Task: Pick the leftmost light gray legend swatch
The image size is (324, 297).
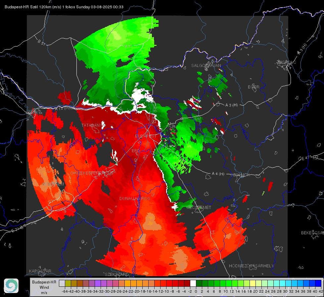Action: [x=62, y=283]
